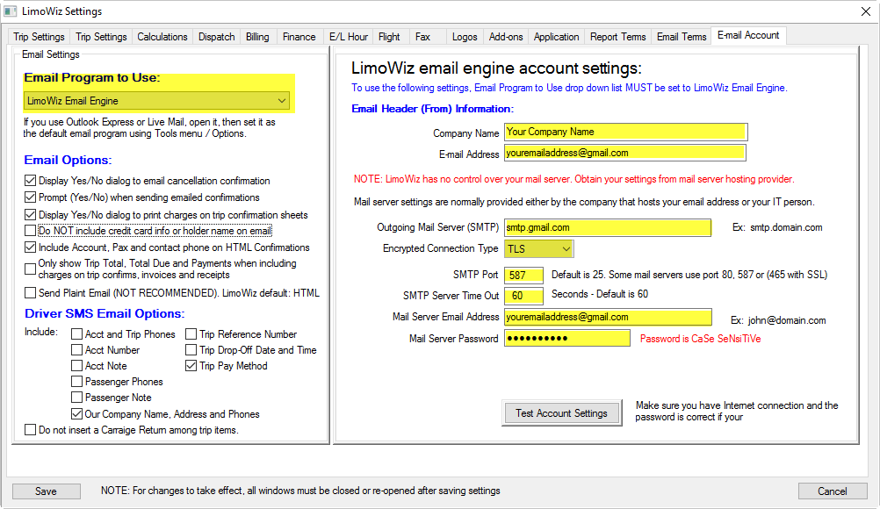880x509 pixels.
Task: Open the Email Terms tab
Action: click(682, 37)
